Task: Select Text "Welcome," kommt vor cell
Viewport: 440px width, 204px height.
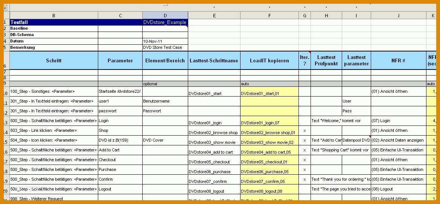Action: (x=326, y=121)
